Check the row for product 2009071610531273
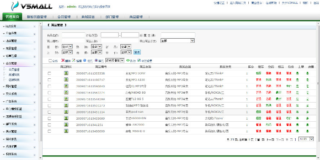Image resolution: width=320 pixels, height=160 pixels. pyautogui.click(x=49, y=106)
